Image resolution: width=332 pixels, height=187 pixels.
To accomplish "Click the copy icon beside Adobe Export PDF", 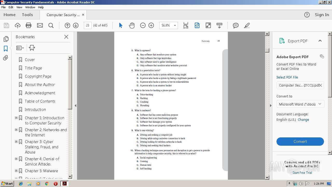I will click(x=322, y=56).
